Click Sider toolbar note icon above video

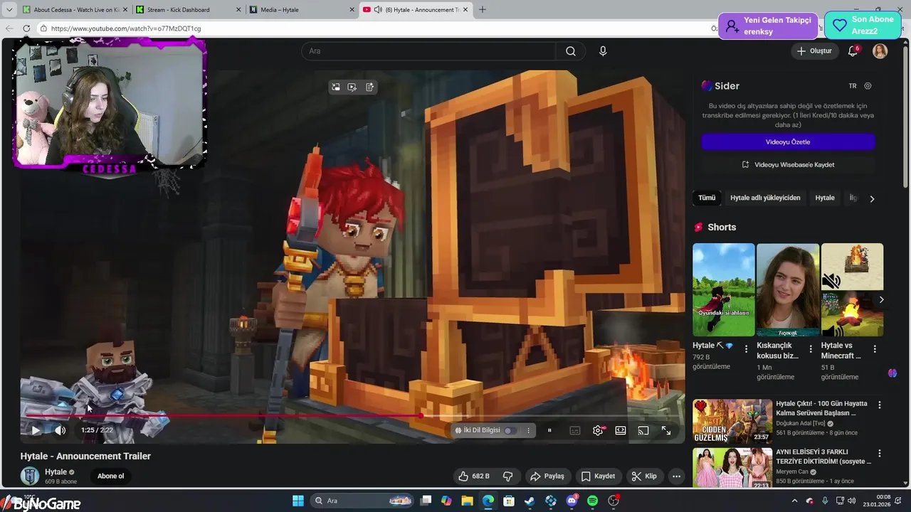click(x=369, y=87)
